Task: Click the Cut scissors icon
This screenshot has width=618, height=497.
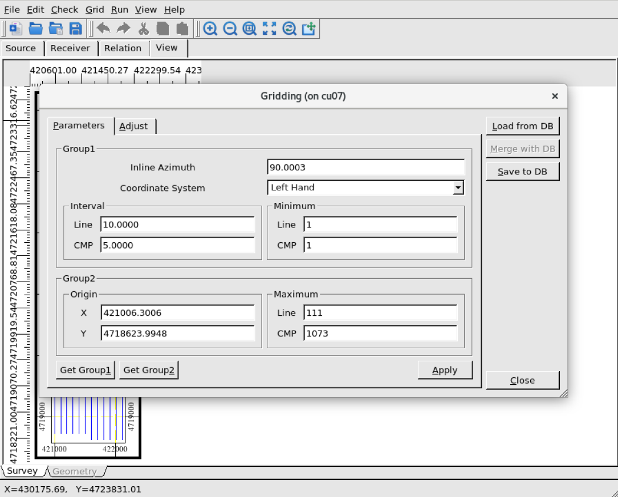Action: pyautogui.click(x=144, y=28)
